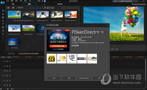This screenshot has height=90, width=147.
Task: Adjust the timeline zoom slider handle
Action: coord(8,89)
